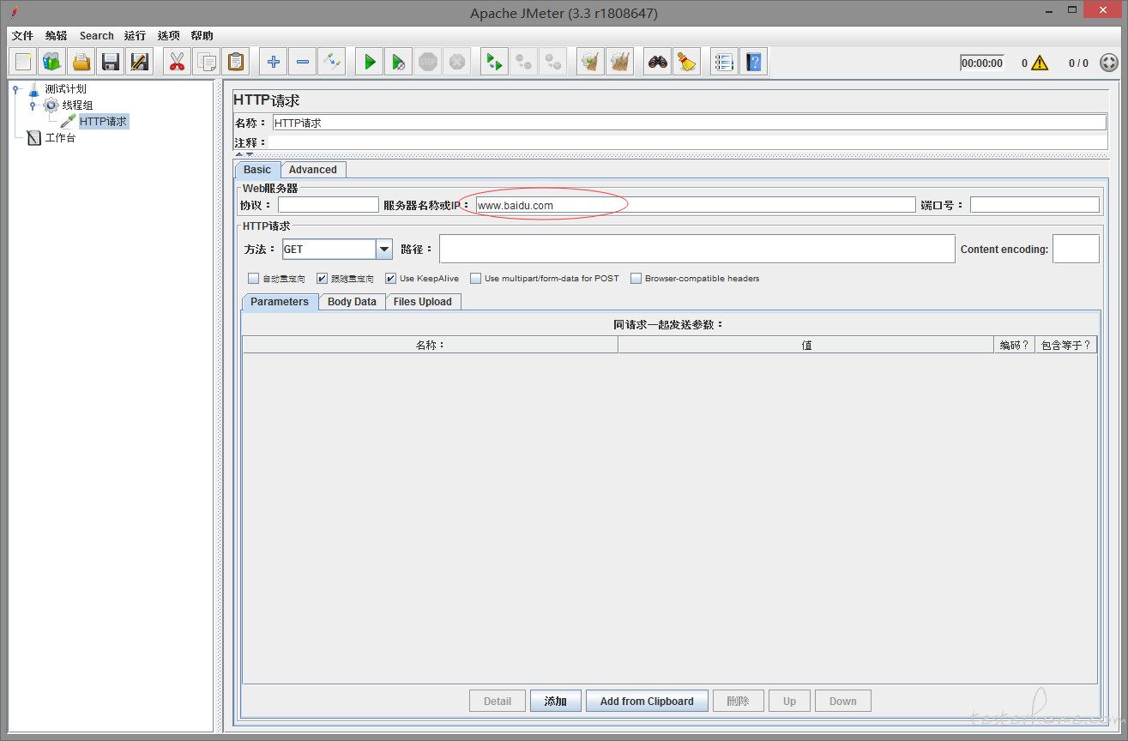The height and width of the screenshot is (741, 1128).
Task: Click the 路径 path input field
Action: (697, 249)
